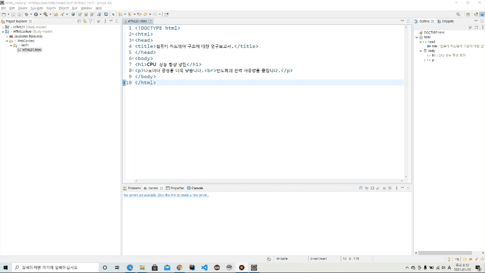This screenshot has height=273, width=485.
Task: Click the Debug bug icon in toolbar
Action: click(x=26, y=14)
